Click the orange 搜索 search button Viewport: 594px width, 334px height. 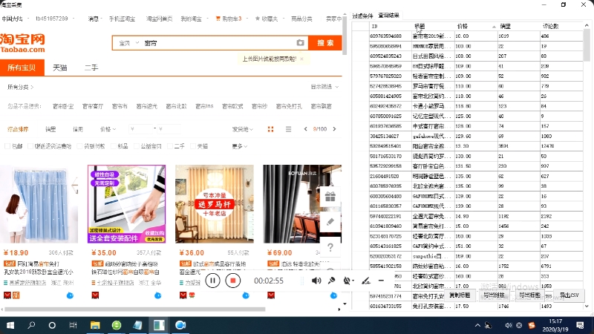point(325,43)
